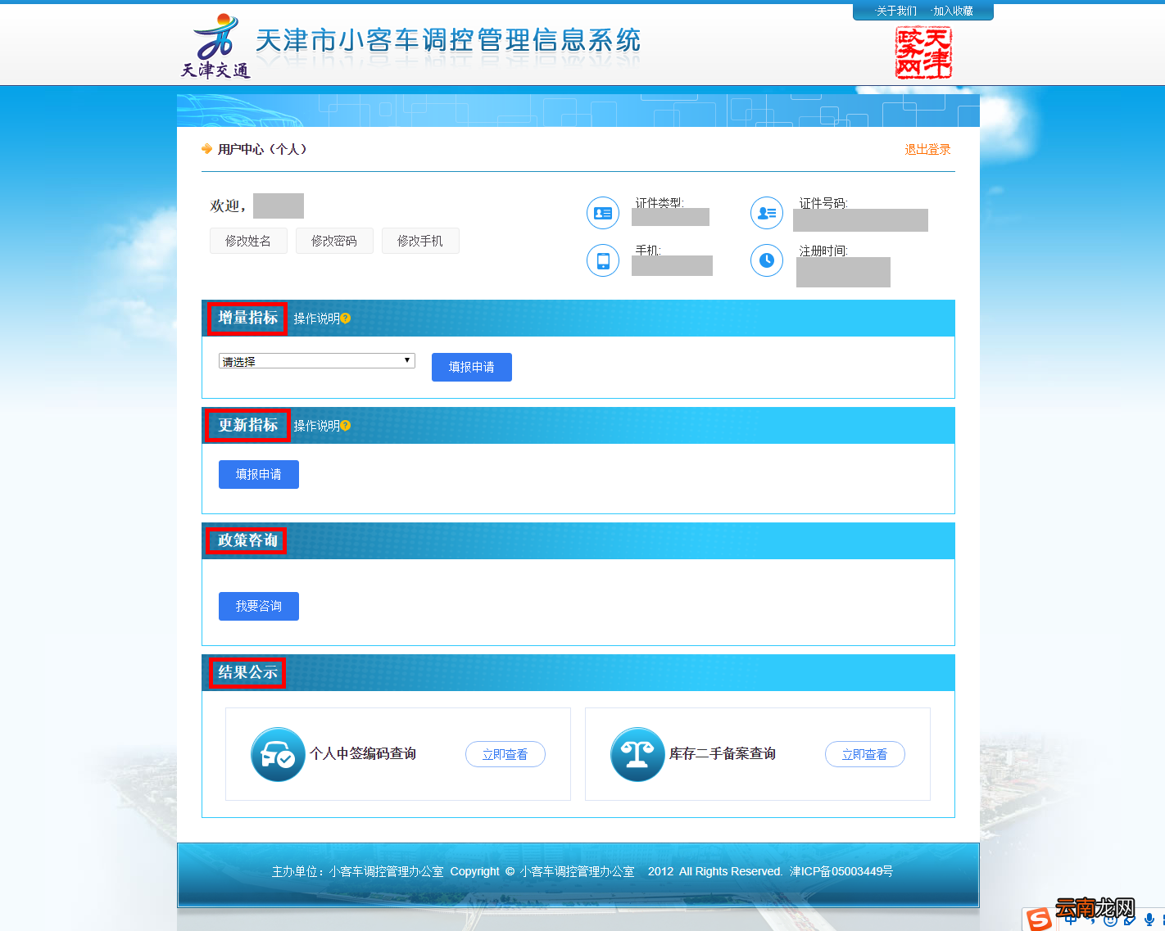
Task: Click the ID card icon beside 证件类型
Action: click(602, 213)
